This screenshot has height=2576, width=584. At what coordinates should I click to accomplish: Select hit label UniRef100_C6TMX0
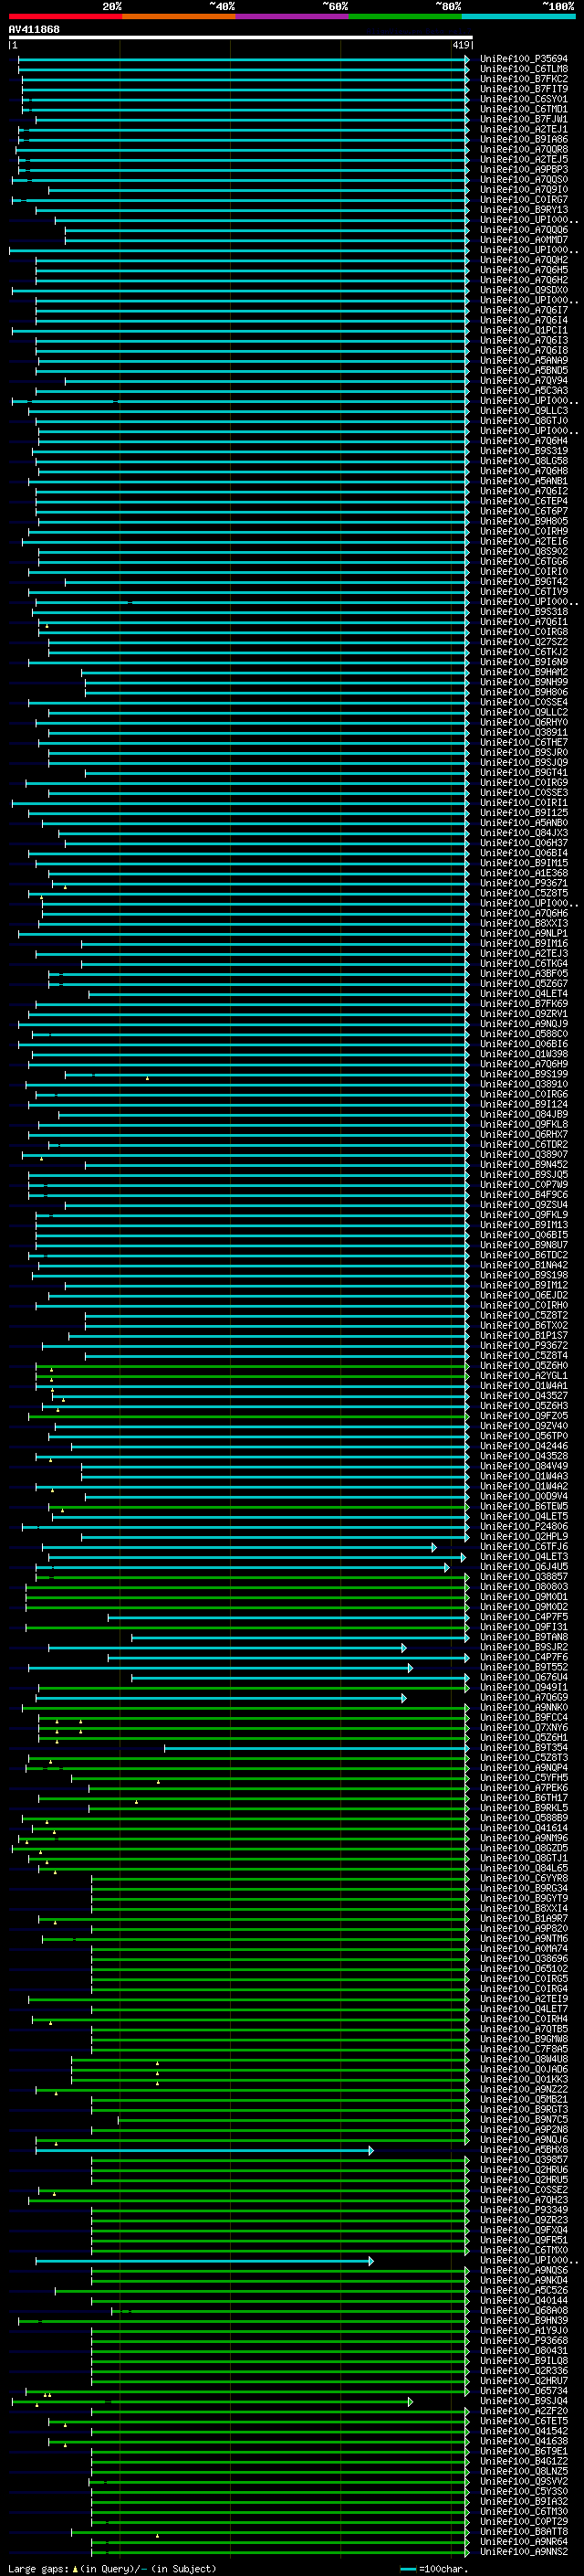coord(523,2250)
